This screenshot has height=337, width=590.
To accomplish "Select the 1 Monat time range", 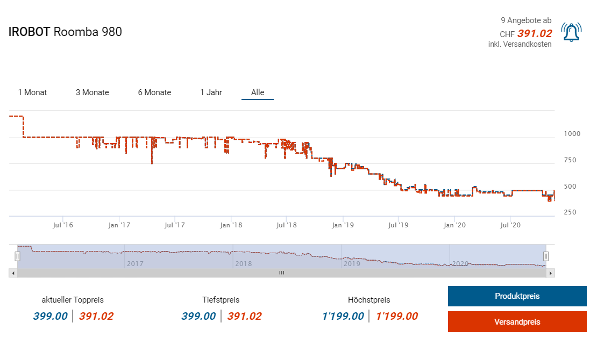I will [32, 92].
